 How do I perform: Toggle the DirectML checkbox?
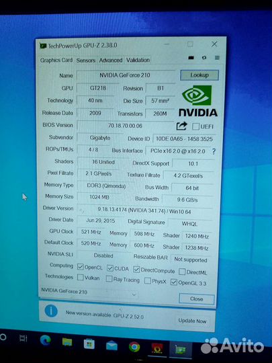[182, 272]
